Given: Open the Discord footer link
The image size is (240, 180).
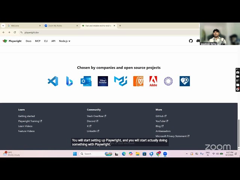Looking at the screenshot, I should (x=93, y=121).
